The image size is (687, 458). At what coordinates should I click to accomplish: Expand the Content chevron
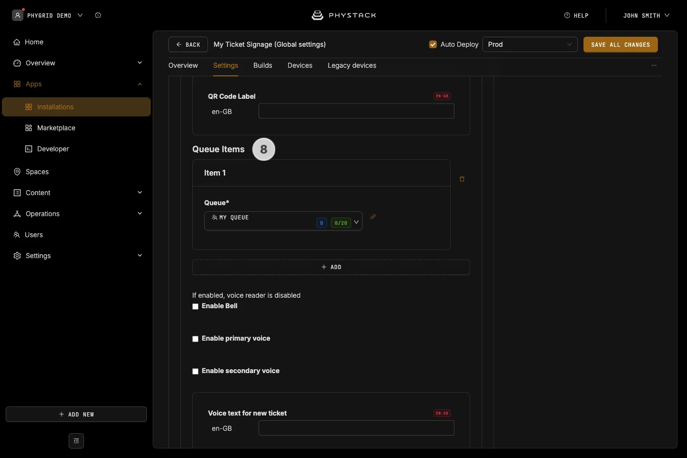(x=140, y=193)
